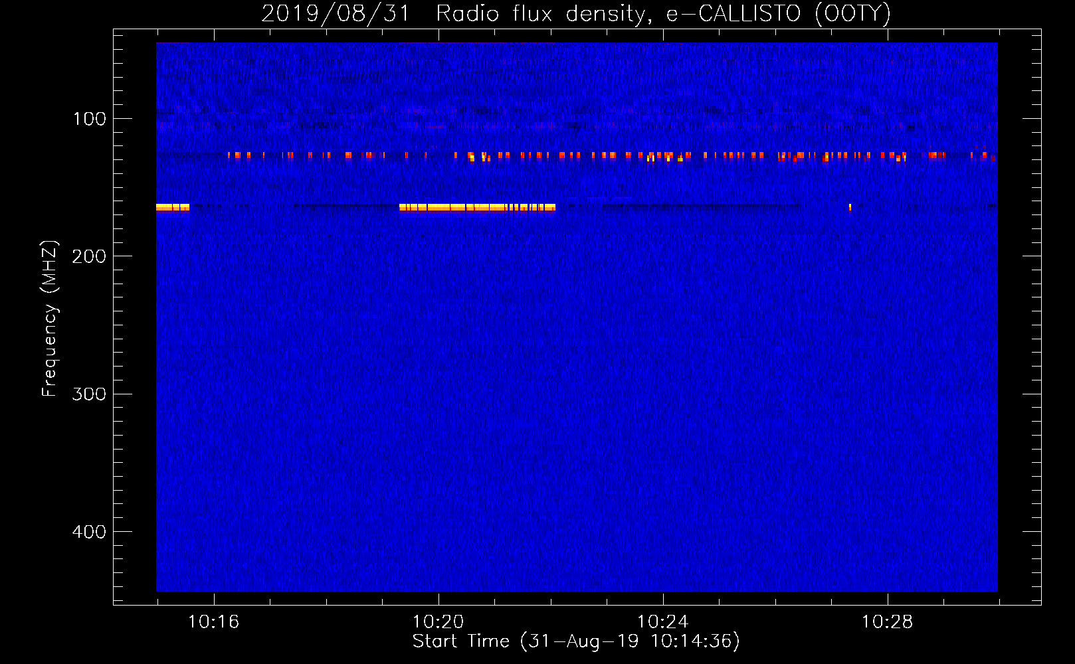Click the 10:28 time tick label
1075x664 pixels.
[x=887, y=622]
